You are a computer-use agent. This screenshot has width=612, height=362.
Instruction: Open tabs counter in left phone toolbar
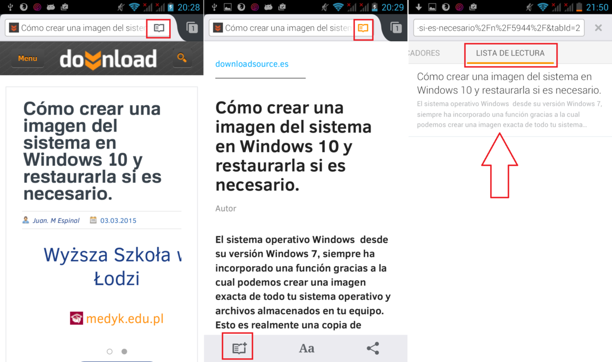[x=191, y=28]
